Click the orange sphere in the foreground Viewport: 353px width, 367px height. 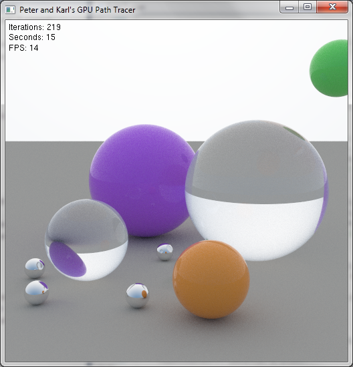click(211, 280)
